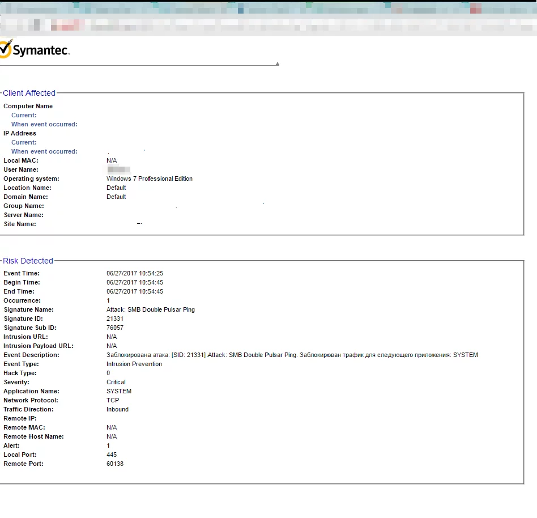Select the Russian Event Description text
This screenshot has width=537, height=518.
pos(292,355)
